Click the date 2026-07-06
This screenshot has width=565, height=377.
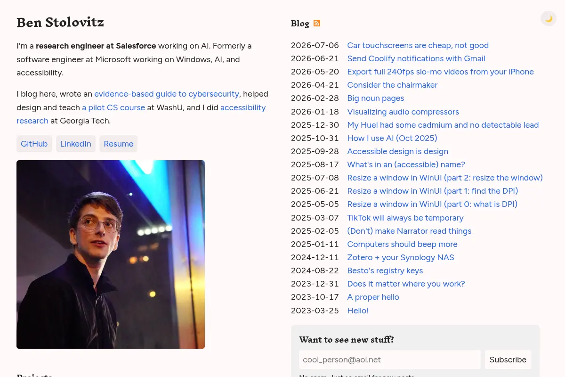click(x=315, y=45)
